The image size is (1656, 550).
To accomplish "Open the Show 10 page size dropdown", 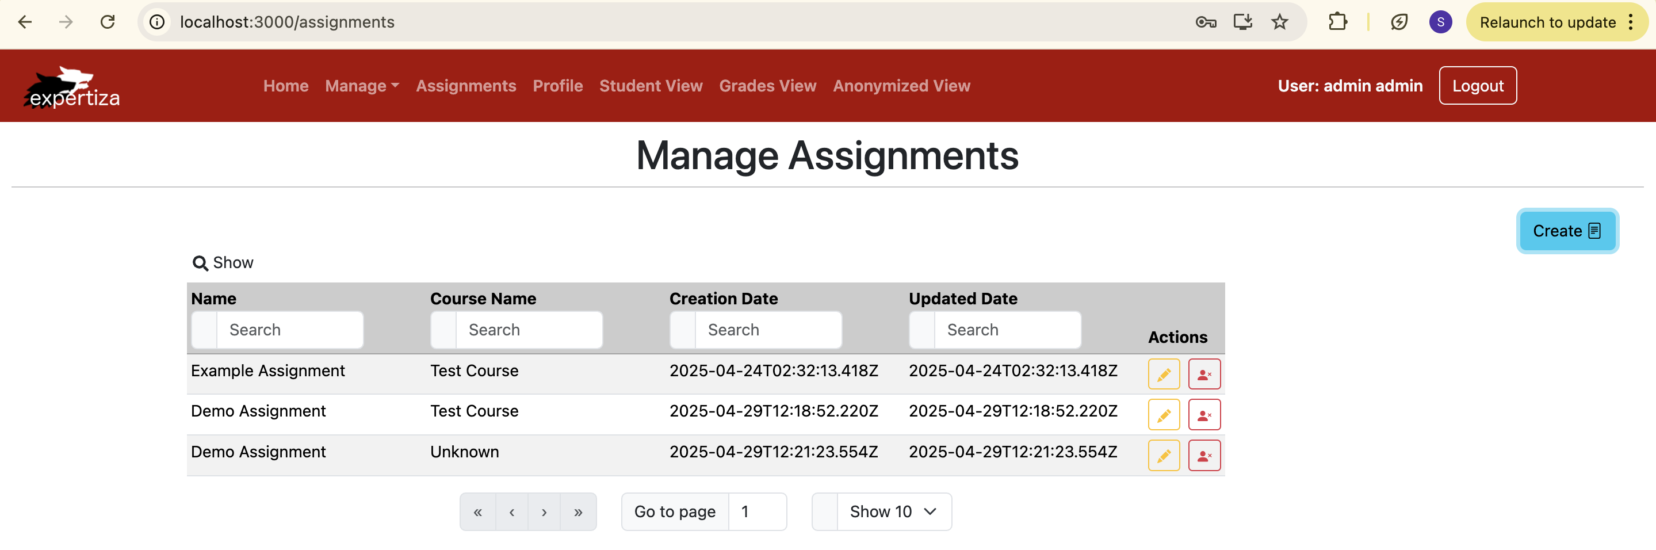I will 893,512.
